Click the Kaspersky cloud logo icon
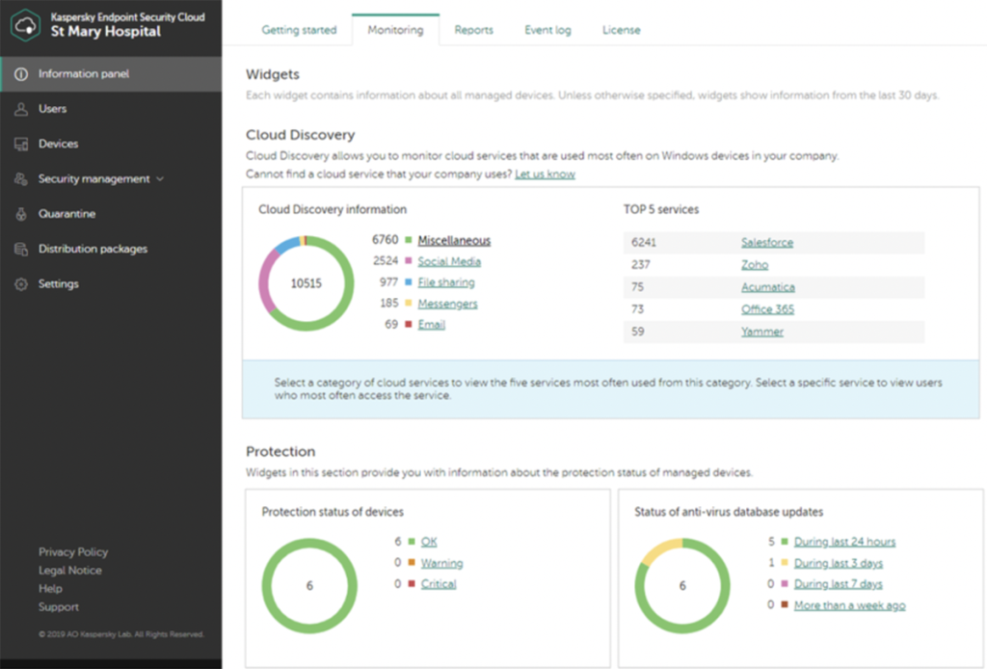This screenshot has height=669, width=987. (26, 25)
